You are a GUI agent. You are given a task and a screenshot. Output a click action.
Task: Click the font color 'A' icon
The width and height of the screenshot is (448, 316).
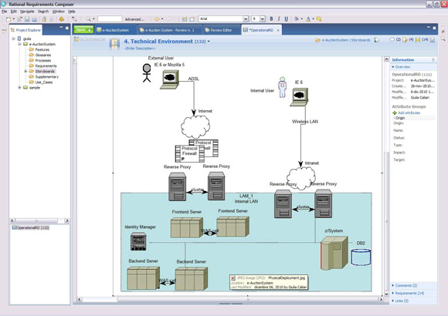click(308, 19)
